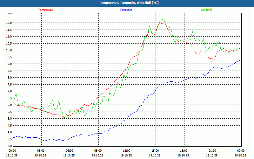Click the 20.10.25 date label
This screenshot has height=159, width=254.
pyautogui.click(x=240, y=155)
